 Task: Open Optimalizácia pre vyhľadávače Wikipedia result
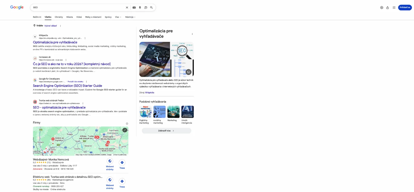(x=55, y=42)
